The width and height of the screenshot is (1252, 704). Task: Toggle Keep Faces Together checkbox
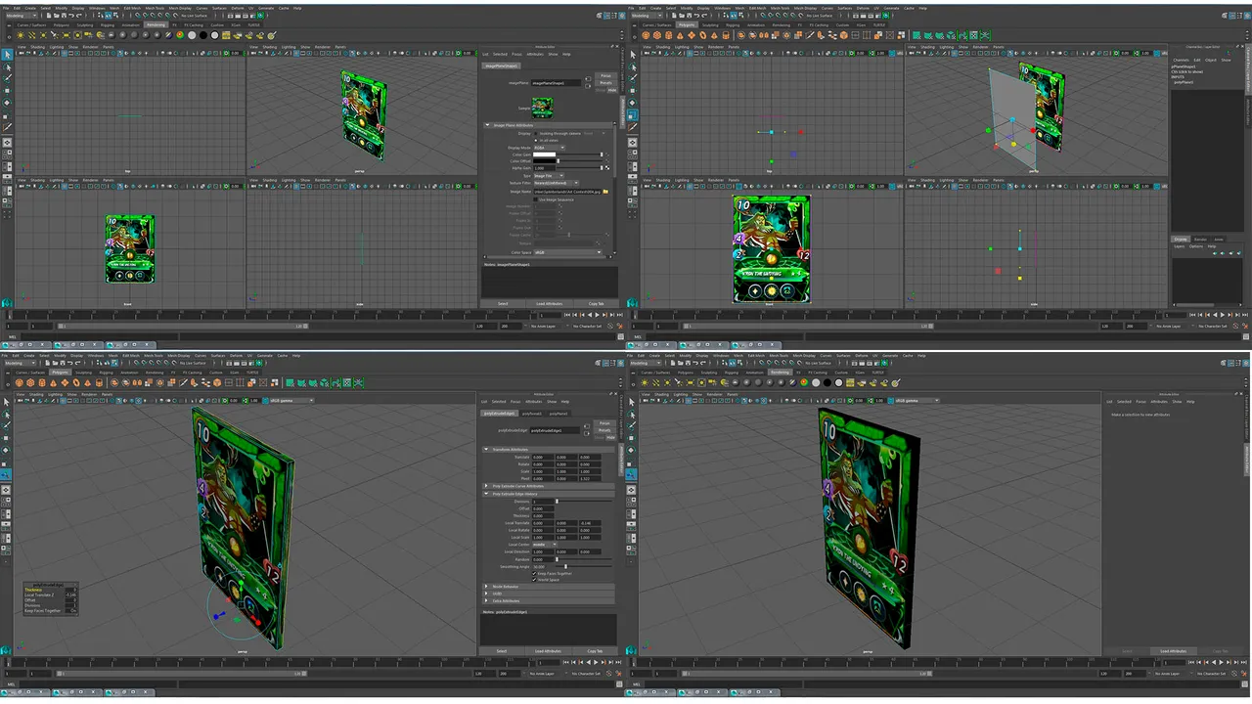534,574
